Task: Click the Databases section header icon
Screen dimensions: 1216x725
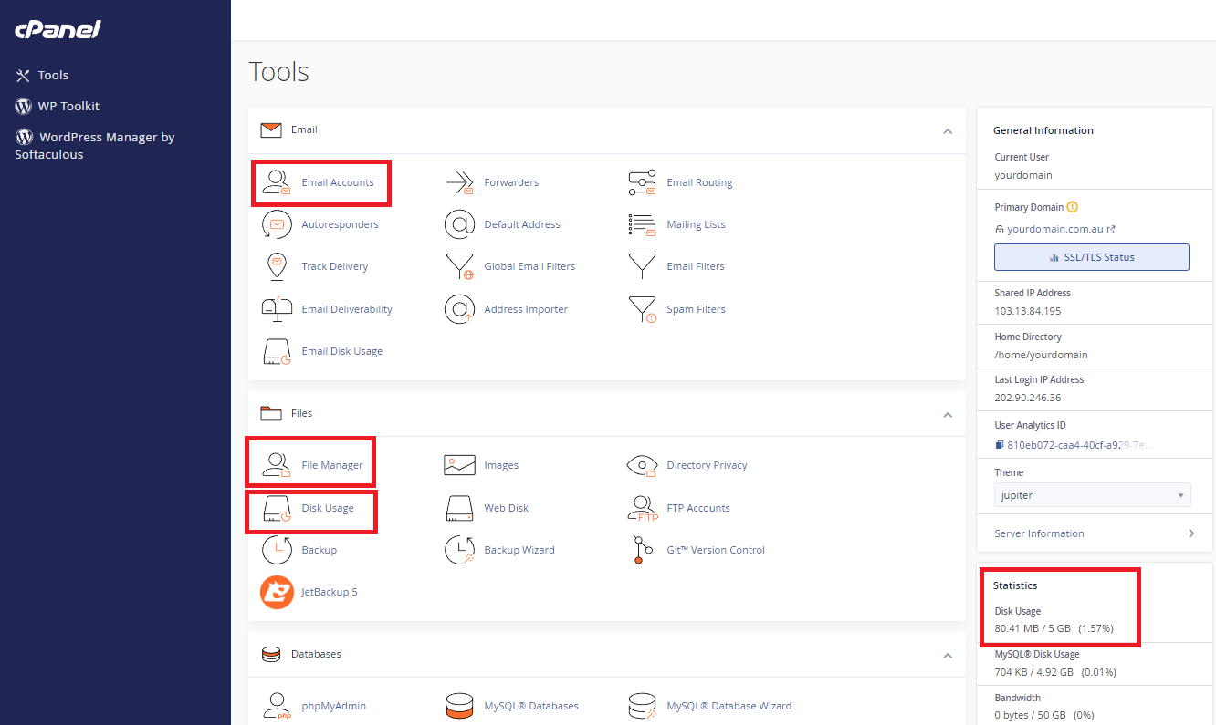Action: tap(270, 654)
